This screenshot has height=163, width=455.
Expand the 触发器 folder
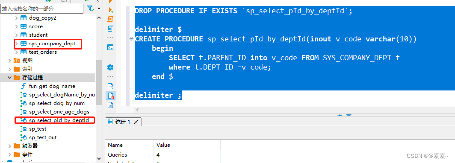coord(9,146)
